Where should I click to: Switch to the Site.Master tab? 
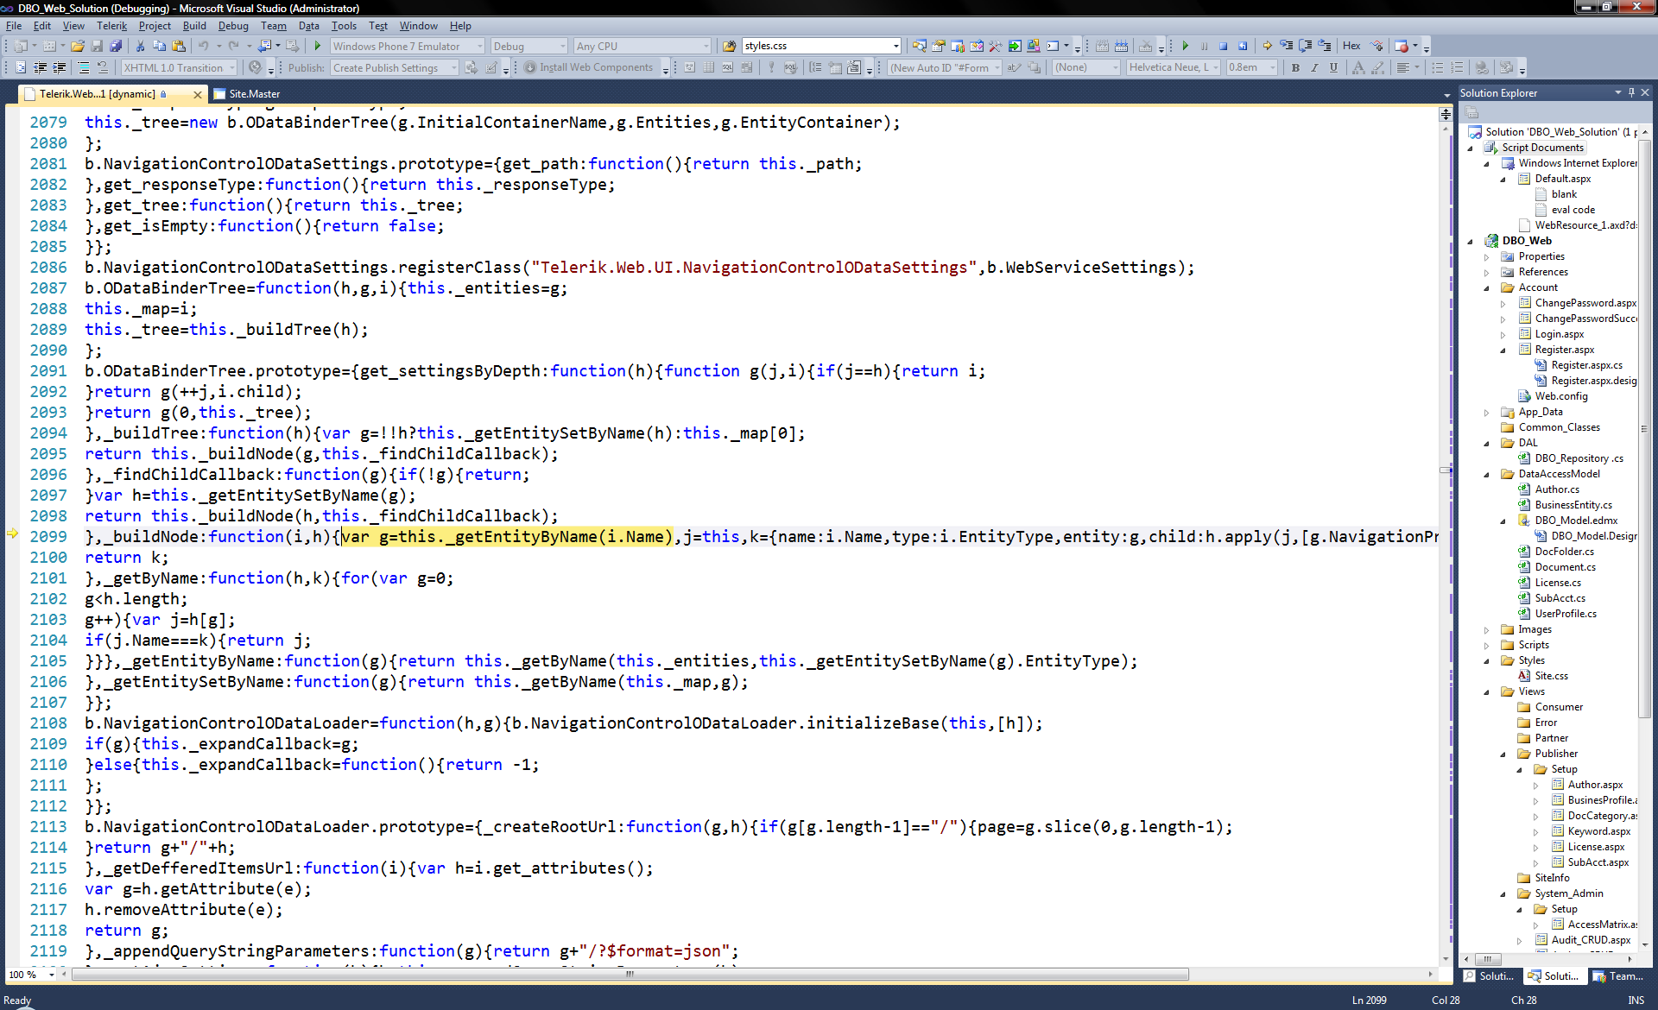tap(254, 94)
